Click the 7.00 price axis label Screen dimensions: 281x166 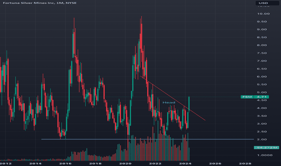click(x=262, y=61)
